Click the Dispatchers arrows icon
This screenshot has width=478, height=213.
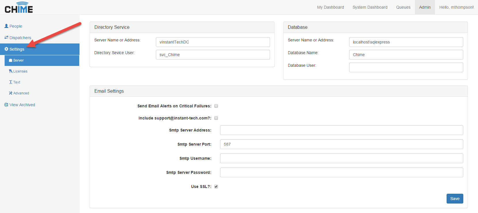click(6, 37)
